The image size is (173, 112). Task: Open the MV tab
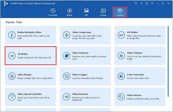(x=86, y=12)
